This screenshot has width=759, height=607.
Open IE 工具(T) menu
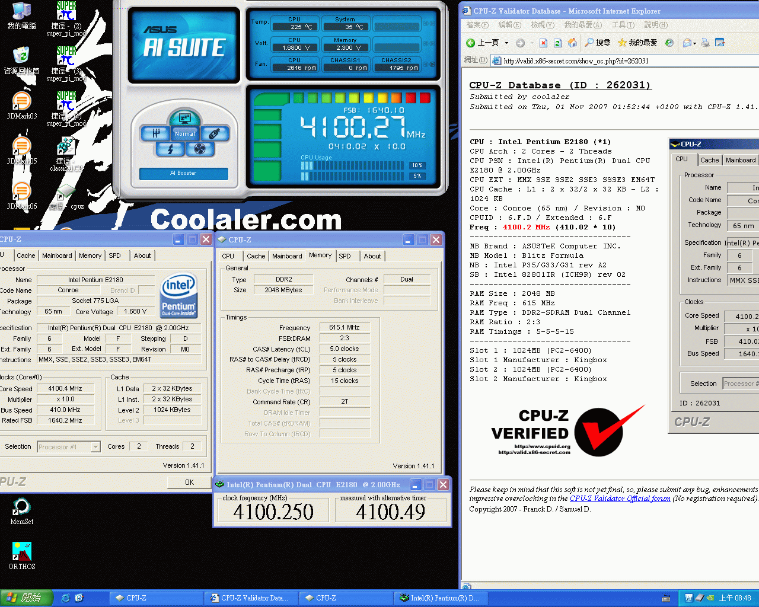point(623,25)
